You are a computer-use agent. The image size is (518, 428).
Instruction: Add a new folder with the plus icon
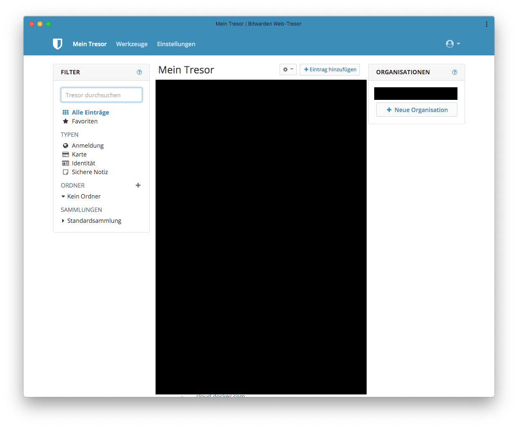click(x=138, y=185)
